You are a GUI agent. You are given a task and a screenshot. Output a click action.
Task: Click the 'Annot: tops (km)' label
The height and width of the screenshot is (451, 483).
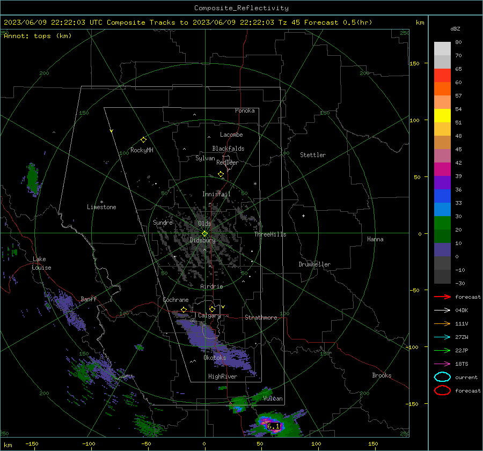[x=38, y=36]
